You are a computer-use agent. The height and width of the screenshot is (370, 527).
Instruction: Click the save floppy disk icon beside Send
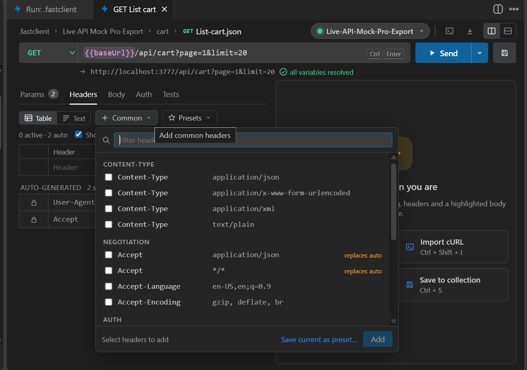point(504,53)
